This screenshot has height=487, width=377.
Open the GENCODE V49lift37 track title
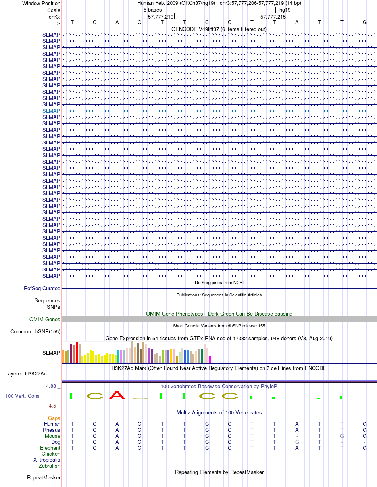219,29
